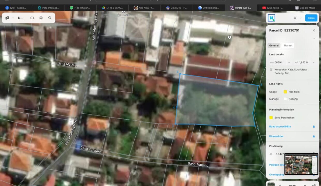
Task: Click lock icon beside Road accessibility
Action: pyautogui.click(x=314, y=127)
